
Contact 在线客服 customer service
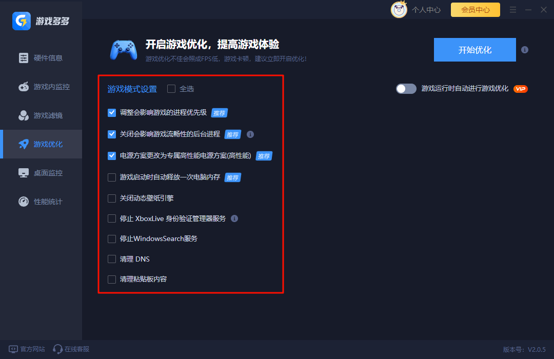coord(70,349)
